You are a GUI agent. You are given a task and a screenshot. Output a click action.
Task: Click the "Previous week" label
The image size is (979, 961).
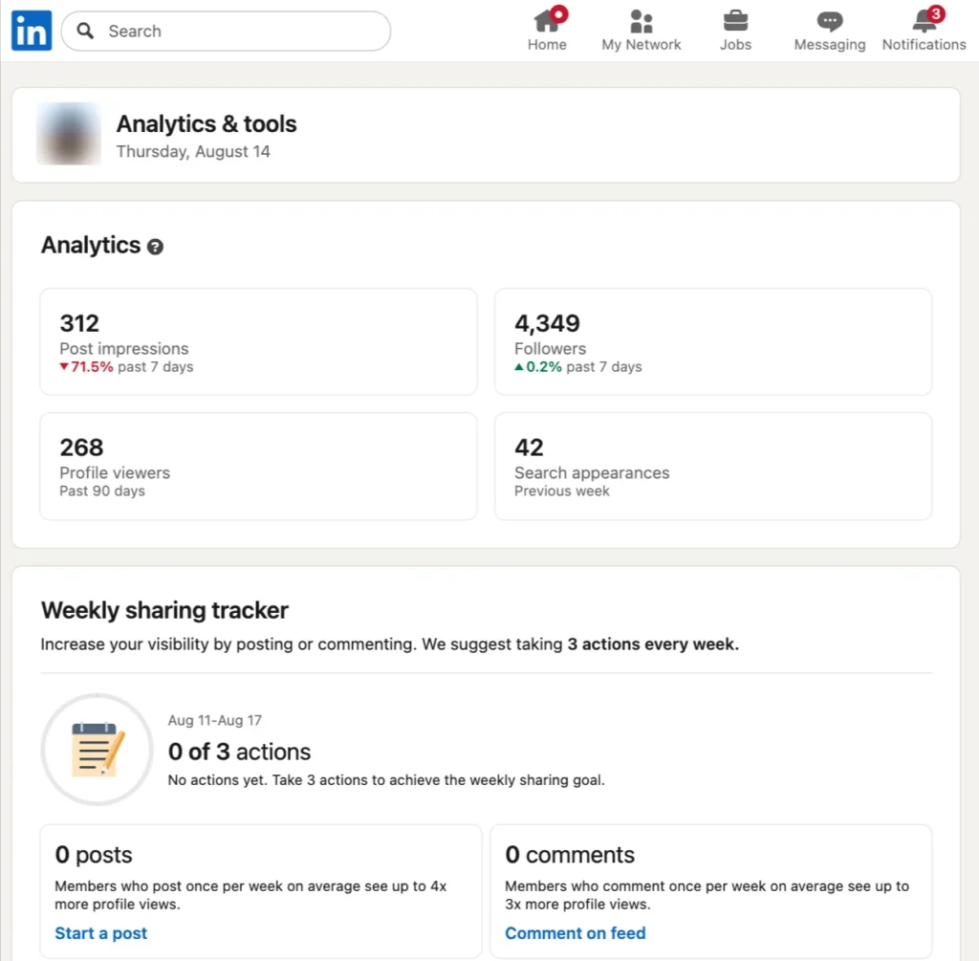pos(562,491)
